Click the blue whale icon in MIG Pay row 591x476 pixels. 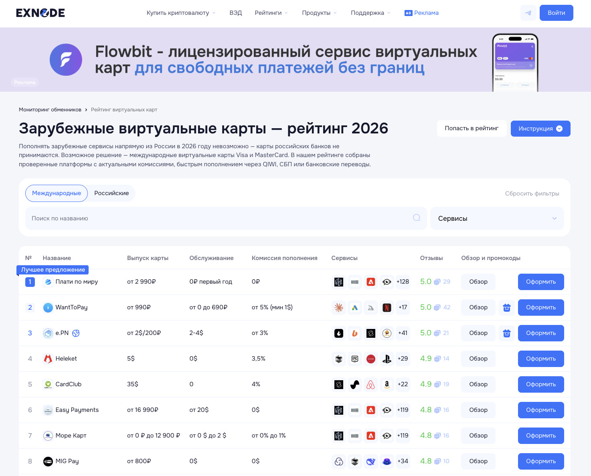point(371,461)
